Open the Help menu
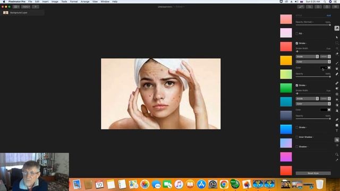The height and width of the screenshot is (191, 340). click(115, 2)
